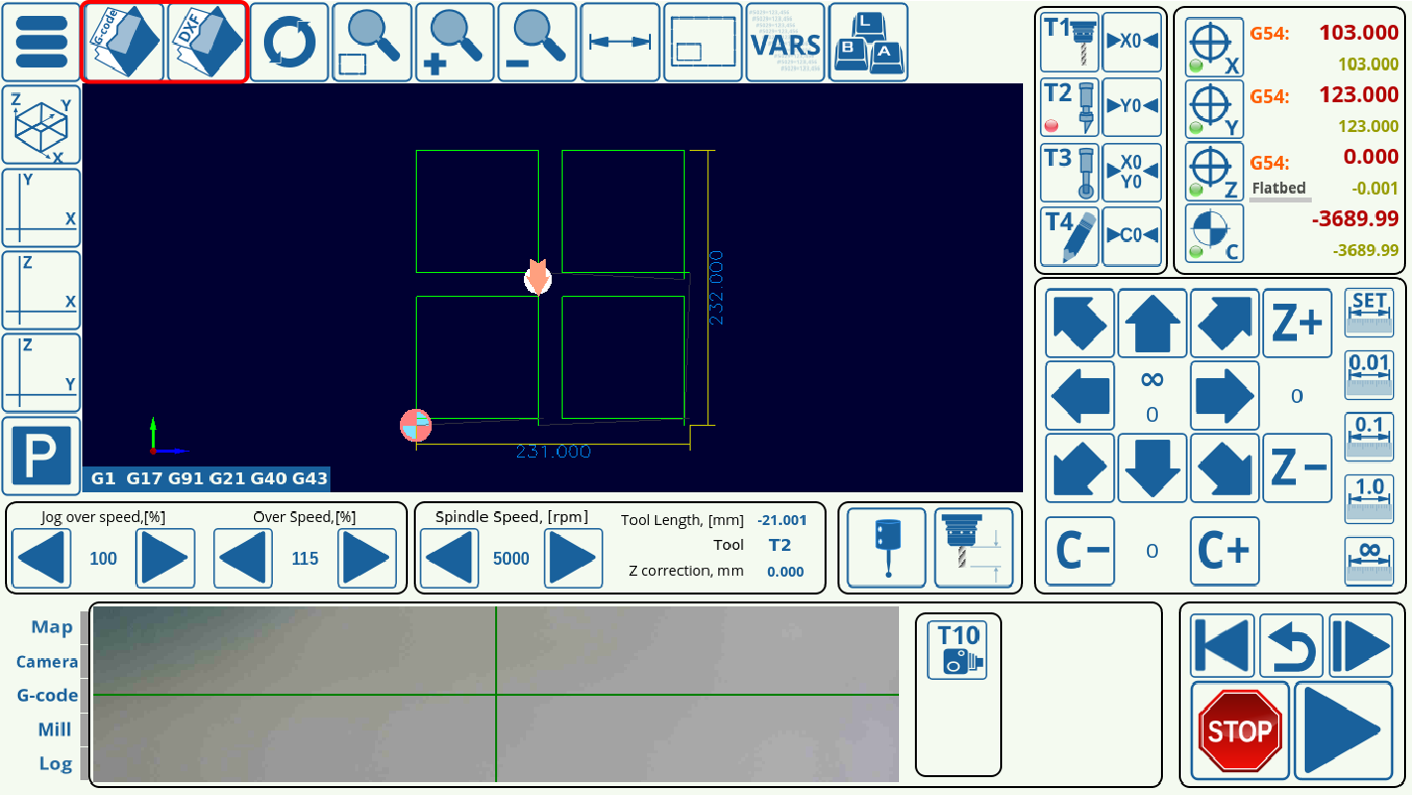Image resolution: width=1412 pixels, height=795 pixels.
Task: Switch to the G-code tab
Action: (x=48, y=696)
